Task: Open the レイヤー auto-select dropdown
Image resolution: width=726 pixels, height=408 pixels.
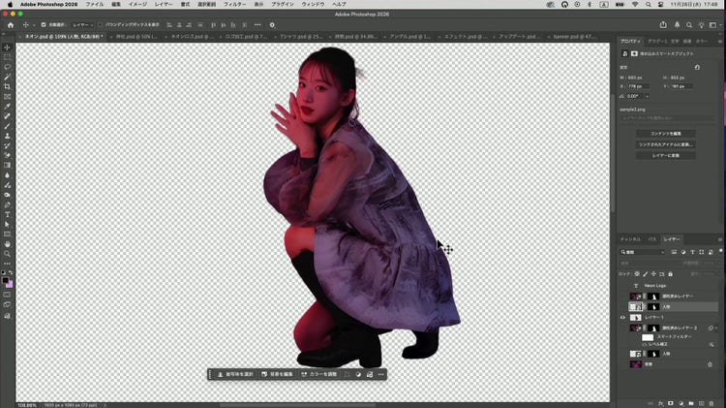Action: point(81,24)
